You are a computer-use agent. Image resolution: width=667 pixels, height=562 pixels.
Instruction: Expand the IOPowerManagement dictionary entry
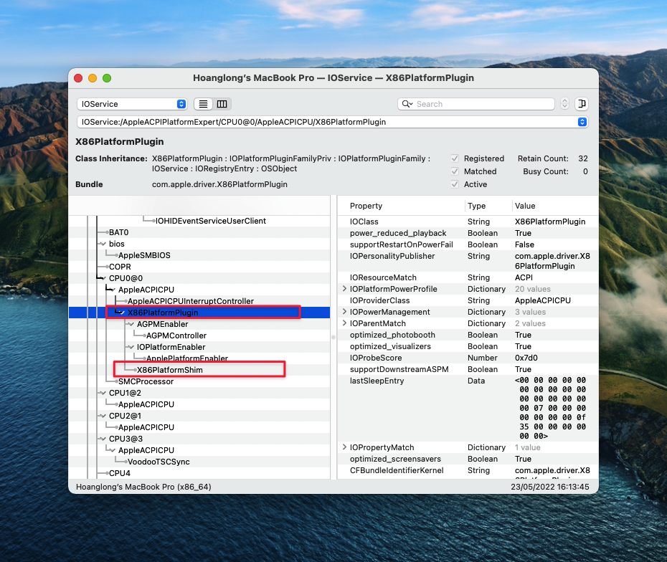click(344, 312)
